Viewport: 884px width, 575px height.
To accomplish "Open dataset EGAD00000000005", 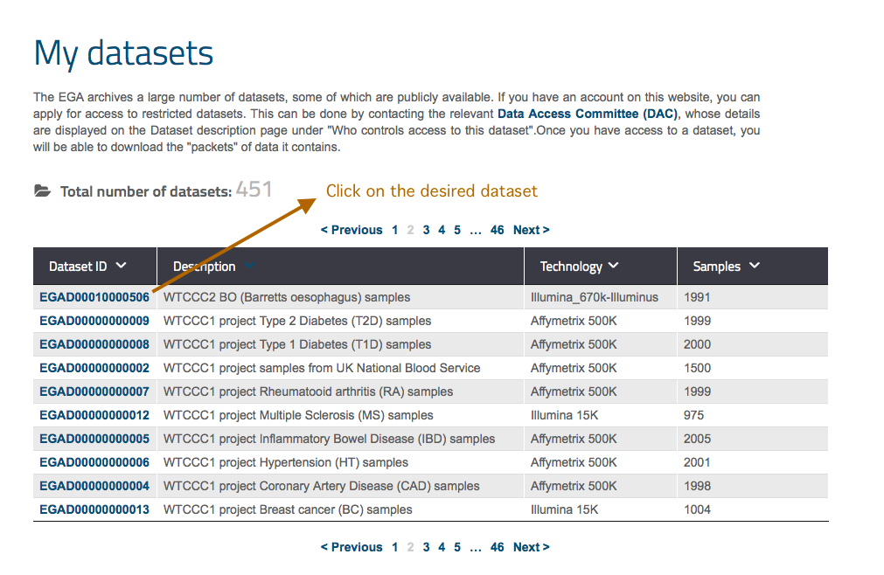I will point(94,439).
